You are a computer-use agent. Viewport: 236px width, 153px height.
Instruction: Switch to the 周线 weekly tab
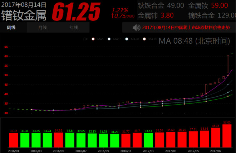[11, 28]
